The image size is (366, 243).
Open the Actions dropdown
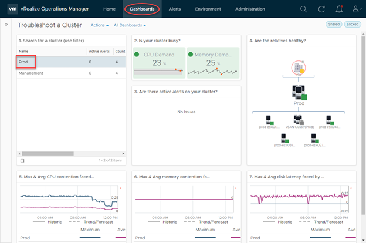click(100, 25)
